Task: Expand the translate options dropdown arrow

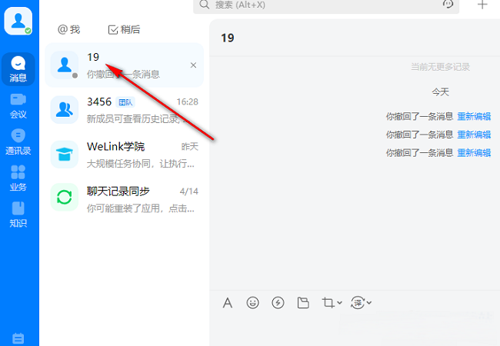Action: [x=369, y=303]
